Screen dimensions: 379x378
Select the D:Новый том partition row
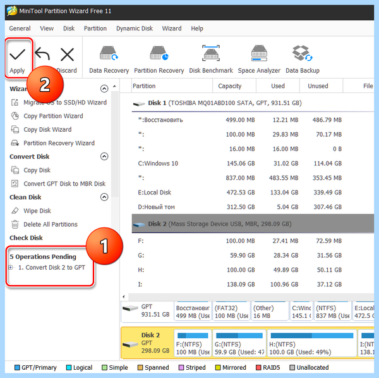(253, 207)
